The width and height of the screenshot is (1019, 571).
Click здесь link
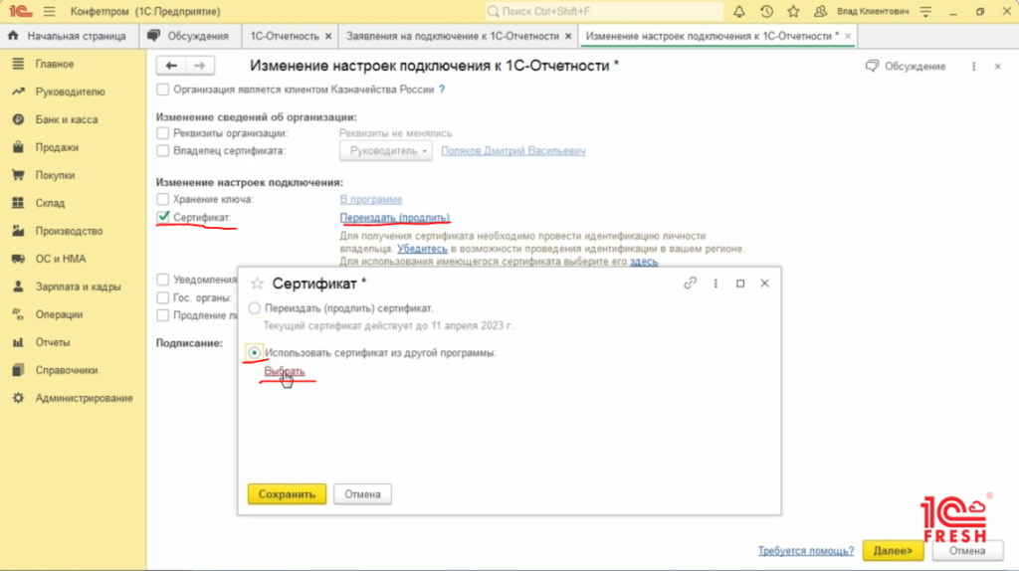coord(644,262)
